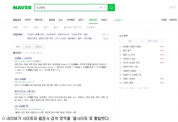This screenshot has height=122, width=178.
Task: Open the 유형 filter dropdown
Action: tap(36, 27)
